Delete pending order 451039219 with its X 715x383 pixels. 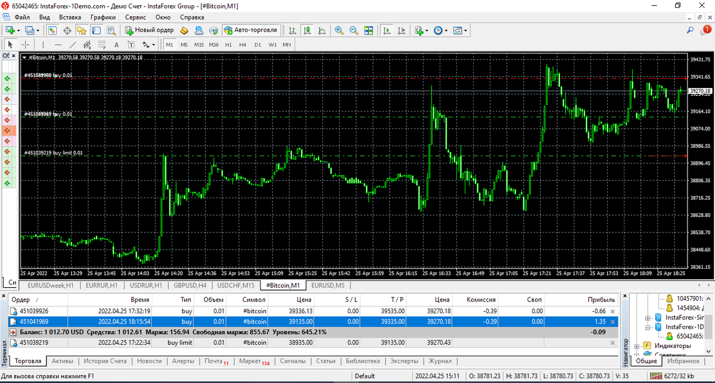pyautogui.click(x=613, y=342)
